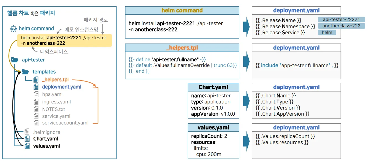
Task: Click the {{ .Release.Service }} line
Action: [x=280, y=33]
